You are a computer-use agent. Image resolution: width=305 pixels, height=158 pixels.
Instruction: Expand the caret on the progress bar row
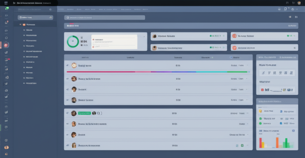click(248, 65)
